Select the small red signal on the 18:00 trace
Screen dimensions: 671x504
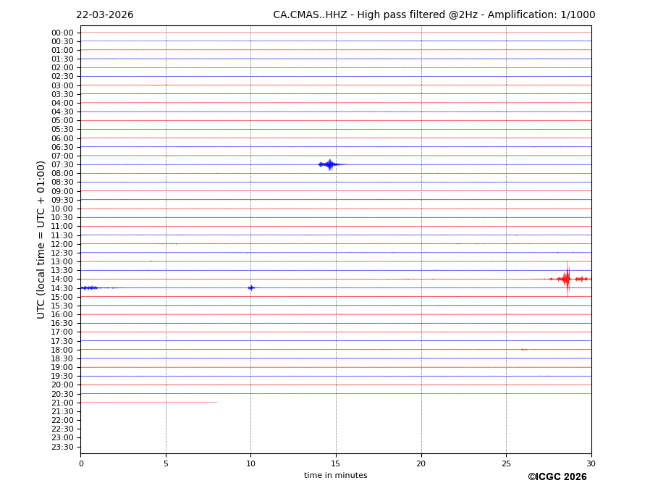click(523, 349)
